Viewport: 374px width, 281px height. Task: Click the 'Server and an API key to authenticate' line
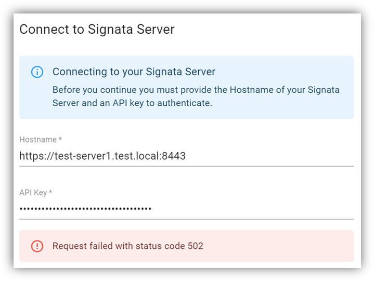[132, 103]
